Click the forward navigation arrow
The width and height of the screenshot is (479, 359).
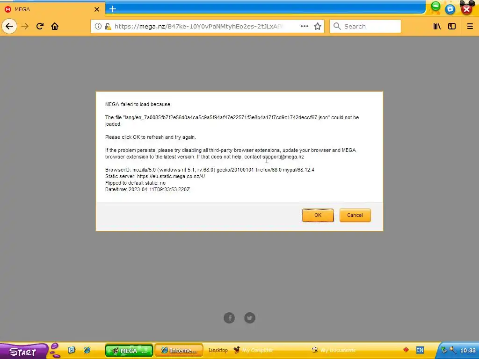tap(25, 26)
